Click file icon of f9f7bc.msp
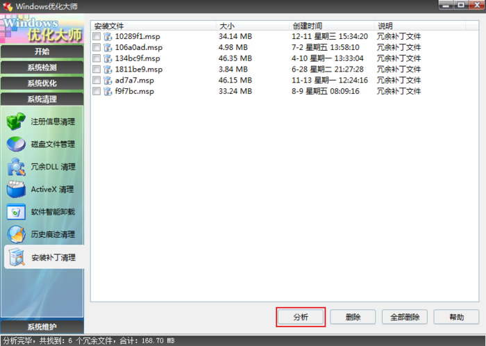The width and height of the screenshot is (486, 346). tap(108, 91)
